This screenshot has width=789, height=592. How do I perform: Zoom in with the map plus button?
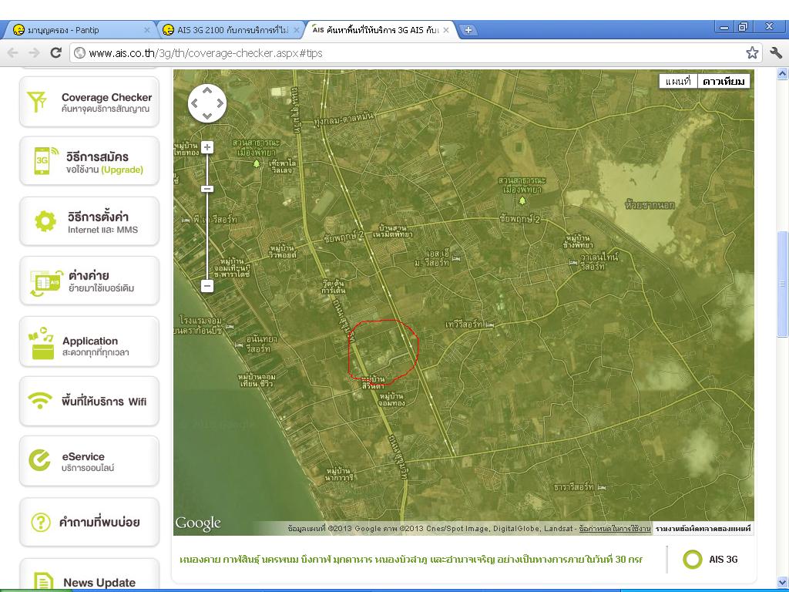[206, 147]
